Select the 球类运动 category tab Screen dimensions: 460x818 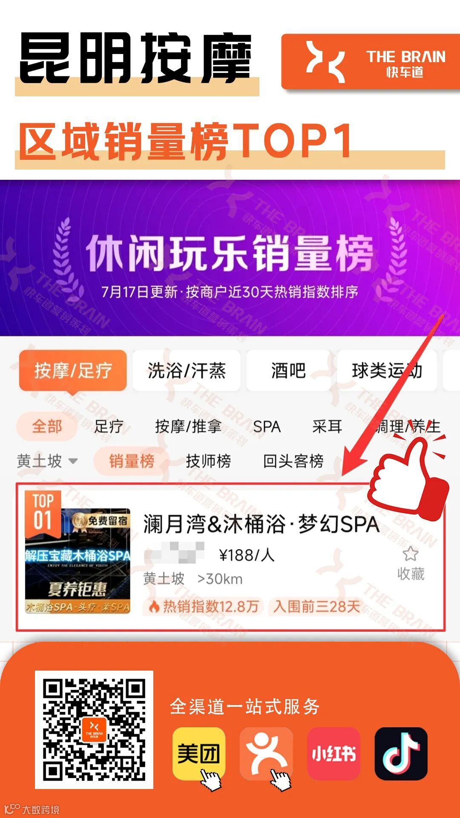[387, 371]
